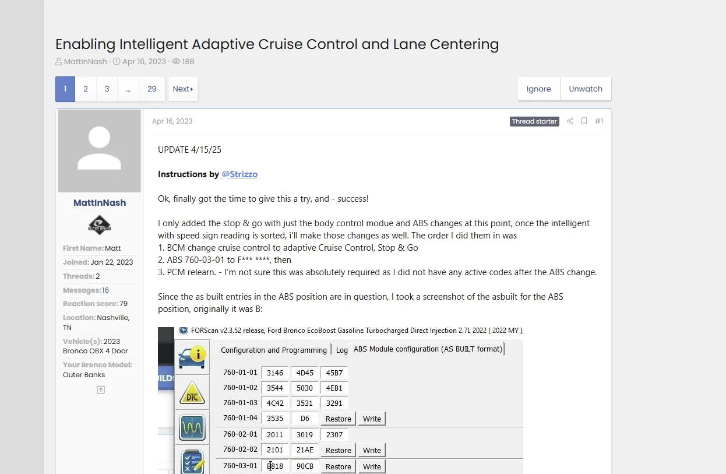
Task: Click the share icon on post #1
Action: (570, 121)
